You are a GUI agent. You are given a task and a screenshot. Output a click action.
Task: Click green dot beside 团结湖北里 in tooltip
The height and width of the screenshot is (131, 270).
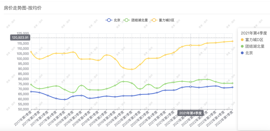pos(242,46)
